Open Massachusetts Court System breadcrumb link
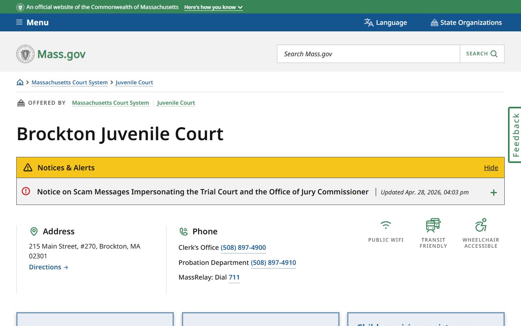The height and width of the screenshot is (326, 521). coord(70,82)
